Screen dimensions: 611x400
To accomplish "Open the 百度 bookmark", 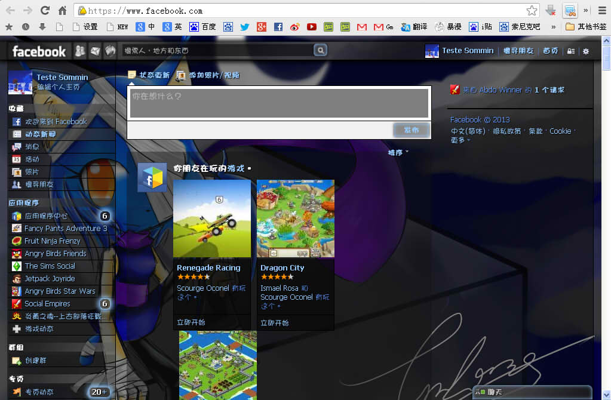I will [202, 27].
